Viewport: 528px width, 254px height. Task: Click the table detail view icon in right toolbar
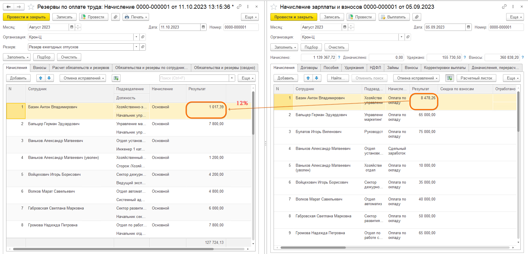click(449, 78)
